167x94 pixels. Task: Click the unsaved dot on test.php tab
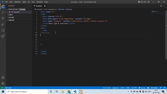[45, 6]
